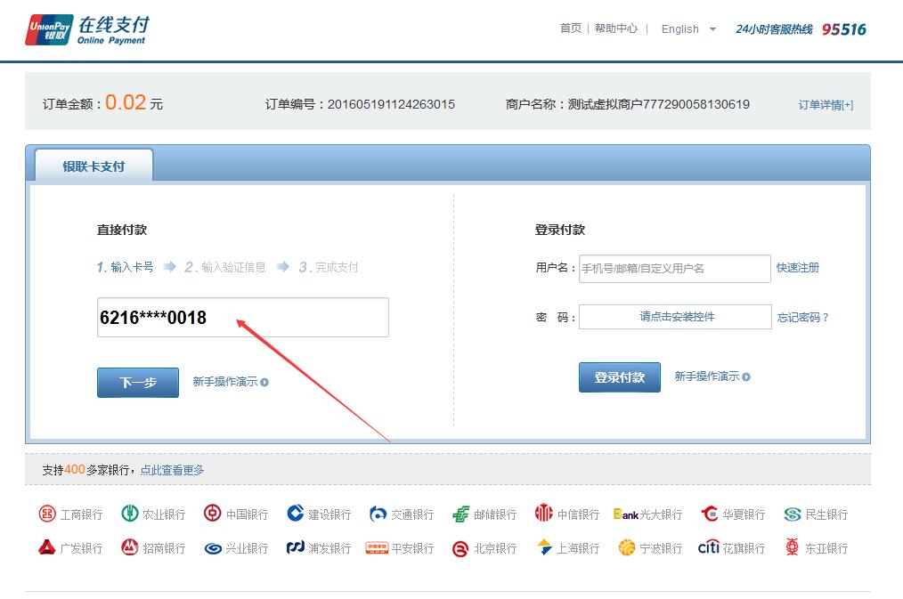Click the 登录付款 button

pyautogui.click(x=619, y=376)
